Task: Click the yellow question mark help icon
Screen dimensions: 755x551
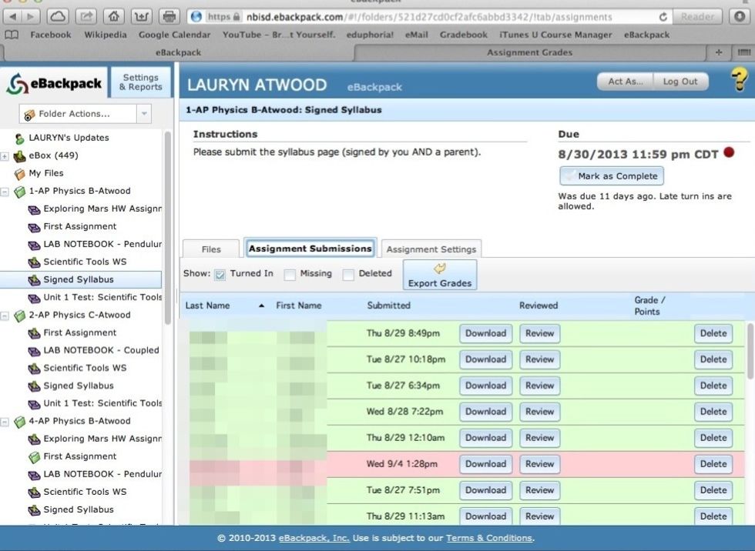Action: pos(738,79)
